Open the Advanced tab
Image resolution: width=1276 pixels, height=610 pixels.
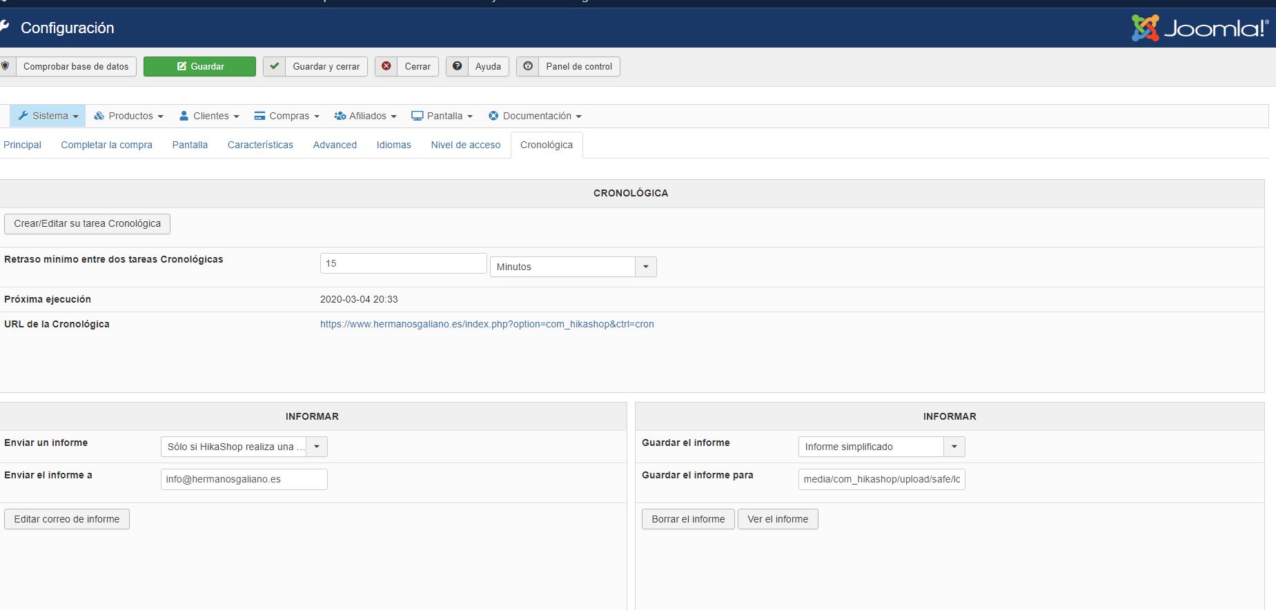click(335, 145)
